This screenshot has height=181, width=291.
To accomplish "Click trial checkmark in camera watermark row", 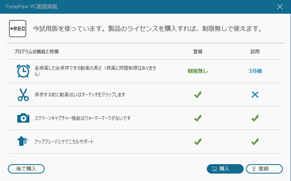I will coord(255,118).
